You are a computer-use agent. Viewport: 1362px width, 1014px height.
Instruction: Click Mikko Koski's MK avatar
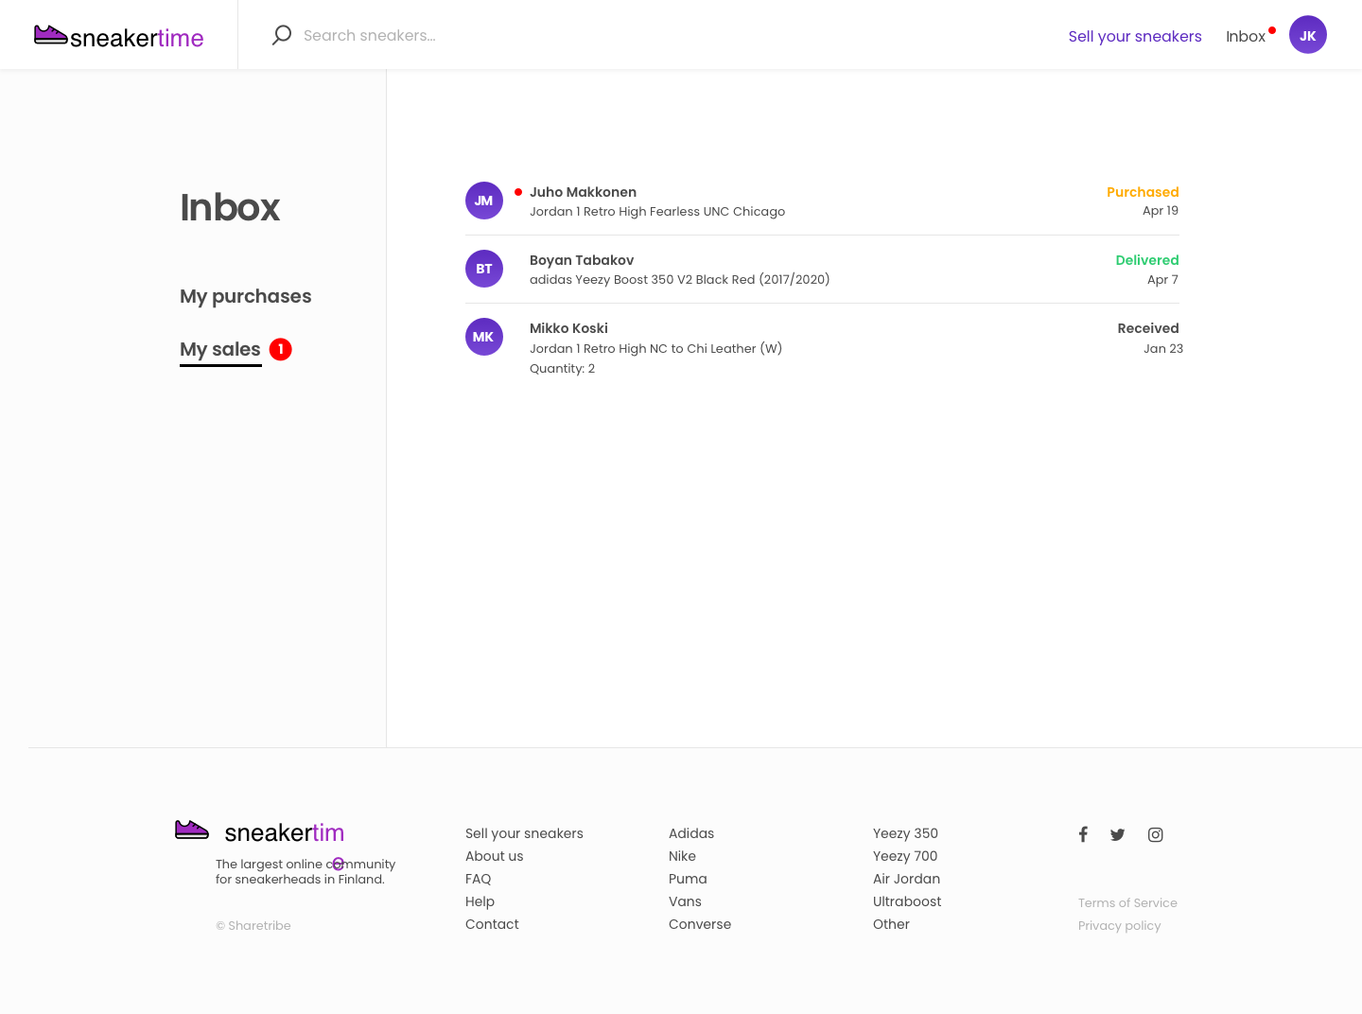click(x=484, y=337)
